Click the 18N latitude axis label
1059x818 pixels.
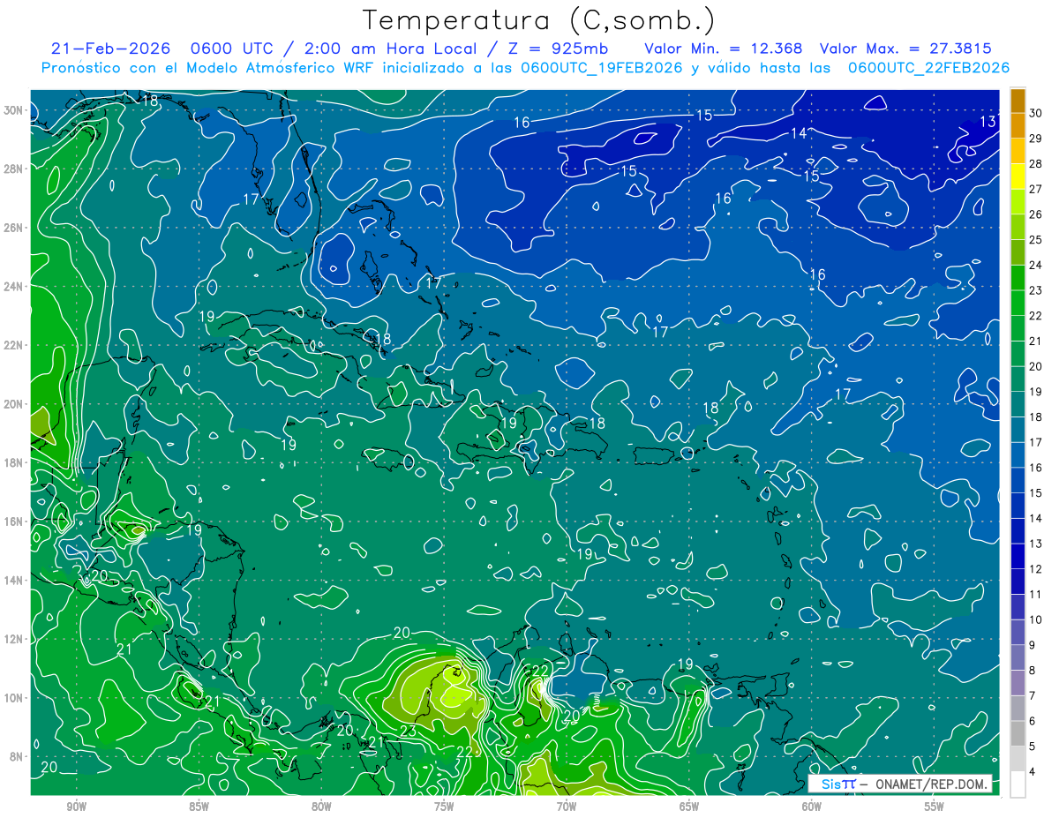click(x=13, y=462)
